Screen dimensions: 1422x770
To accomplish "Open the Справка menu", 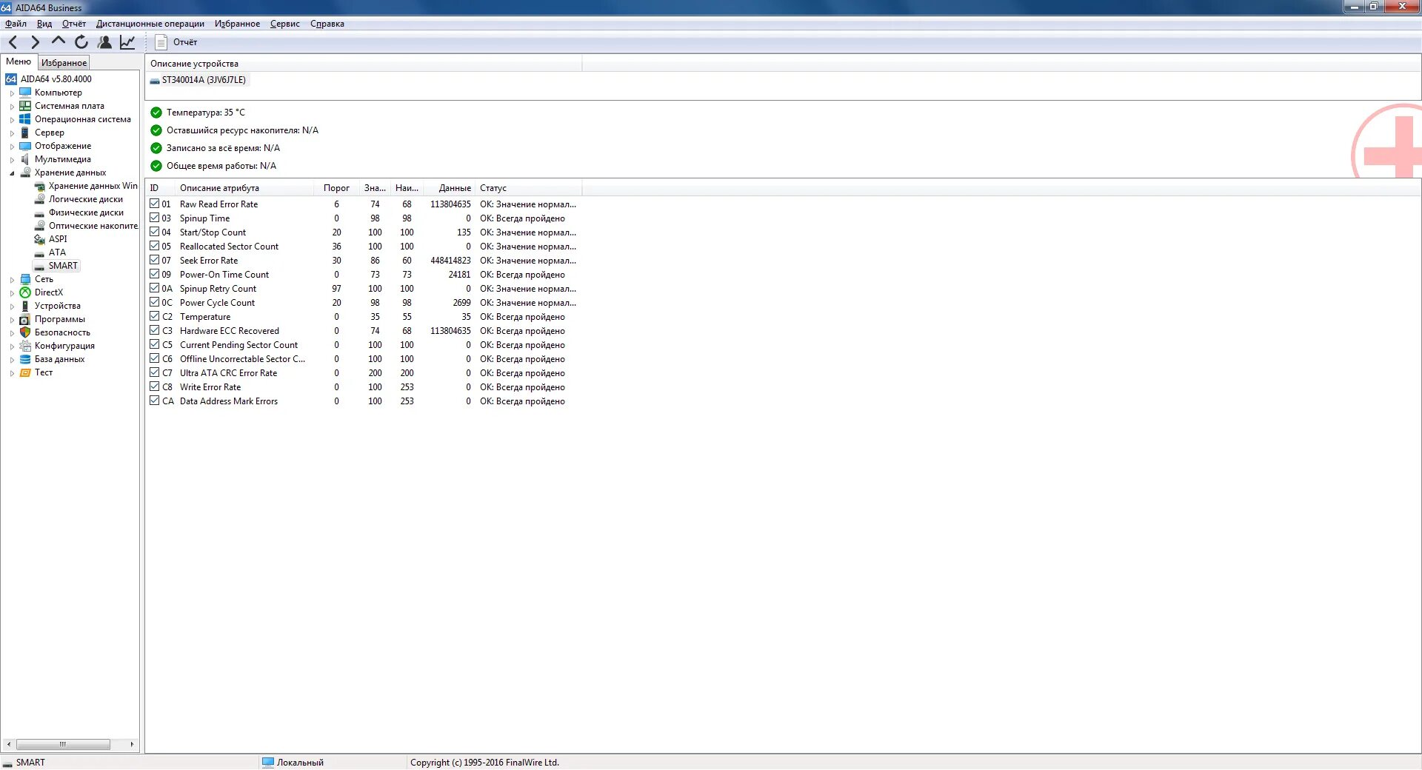I will coord(327,24).
